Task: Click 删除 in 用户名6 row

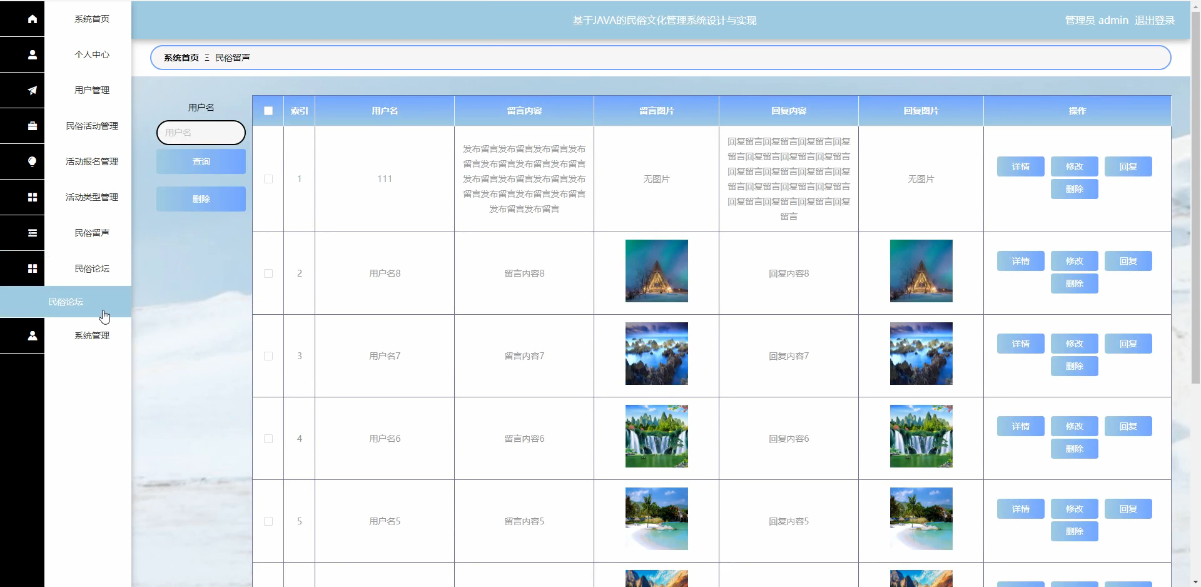Action: coord(1075,449)
